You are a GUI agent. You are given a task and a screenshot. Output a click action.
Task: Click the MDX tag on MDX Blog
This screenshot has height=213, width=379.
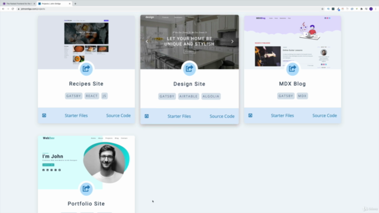302,96
